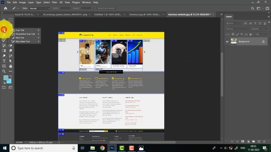
Task: Open the Style dropdown set to Normal
Action: click(39, 8)
